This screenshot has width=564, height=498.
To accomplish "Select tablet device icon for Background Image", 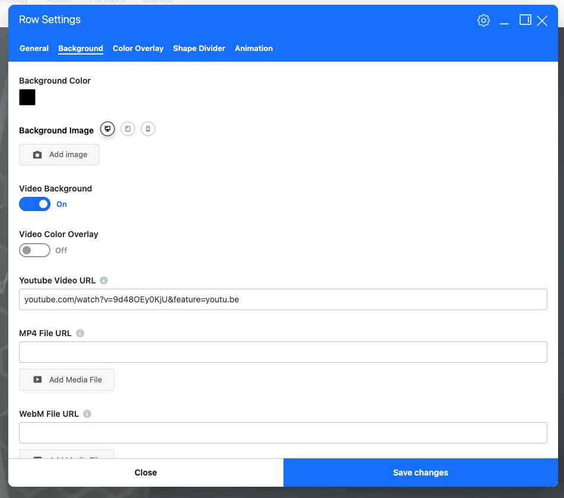I will (128, 129).
